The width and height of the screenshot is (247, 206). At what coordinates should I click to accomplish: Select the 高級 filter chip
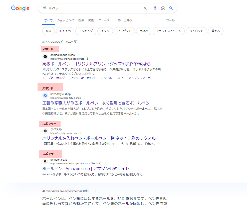pyautogui.click(x=49, y=31)
